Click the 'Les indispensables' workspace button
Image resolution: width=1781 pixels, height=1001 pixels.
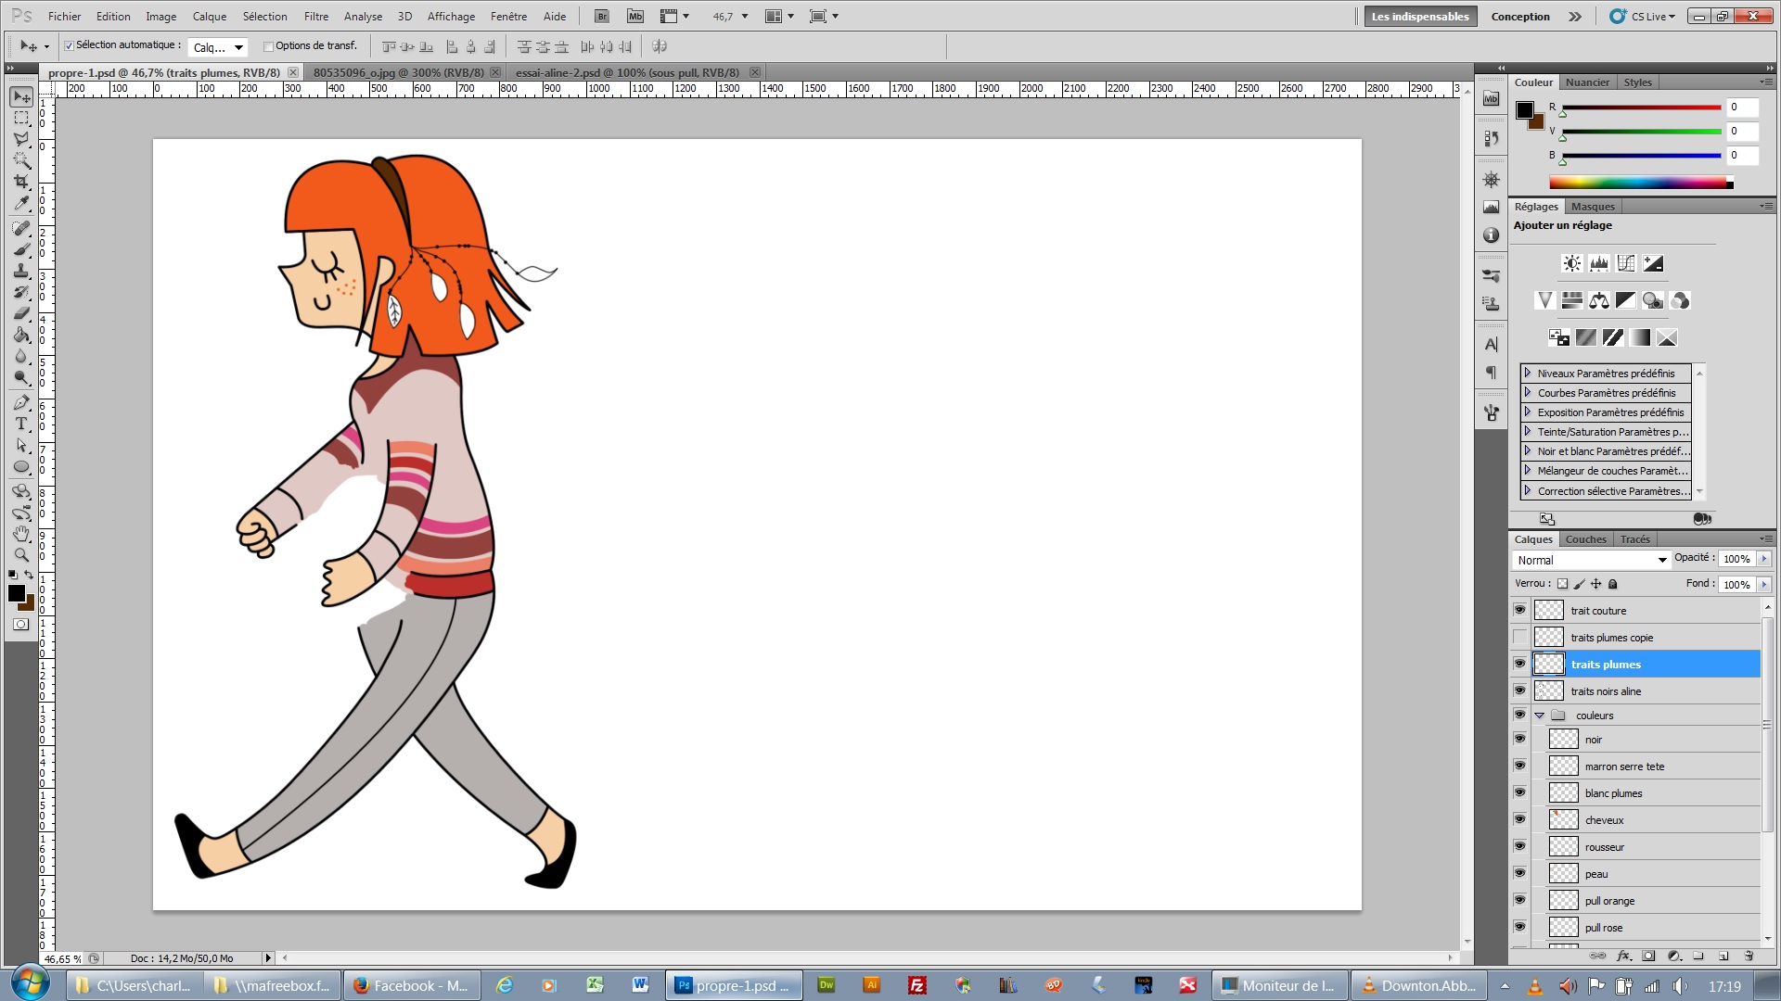pos(1419,16)
